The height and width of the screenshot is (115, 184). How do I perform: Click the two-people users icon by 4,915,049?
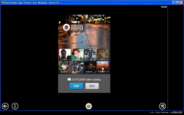[69, 79]
